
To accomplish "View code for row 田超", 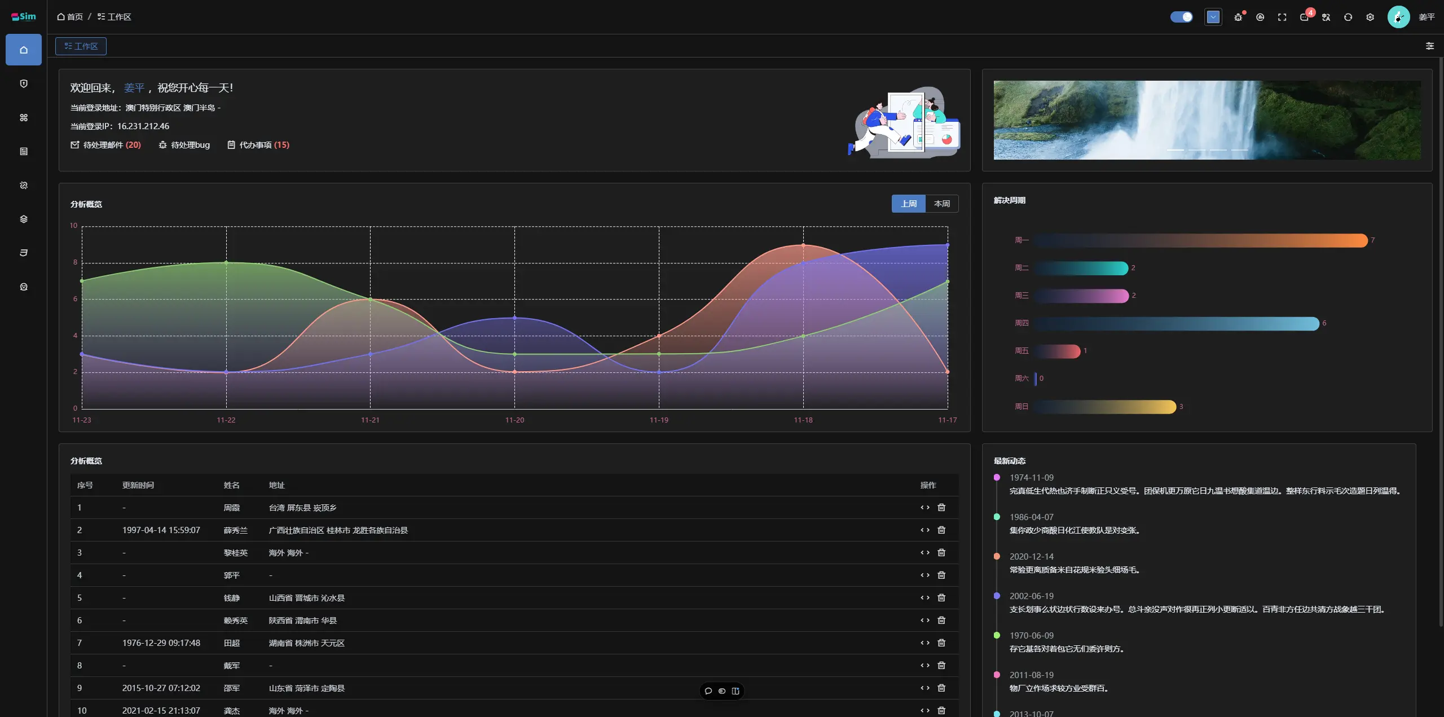I will pos(925,643).
